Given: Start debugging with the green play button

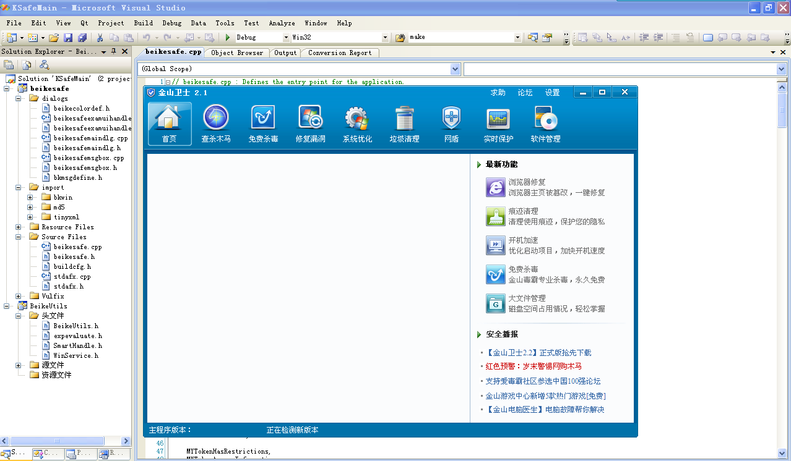Looking at the screenshot, I should (228, 38).
